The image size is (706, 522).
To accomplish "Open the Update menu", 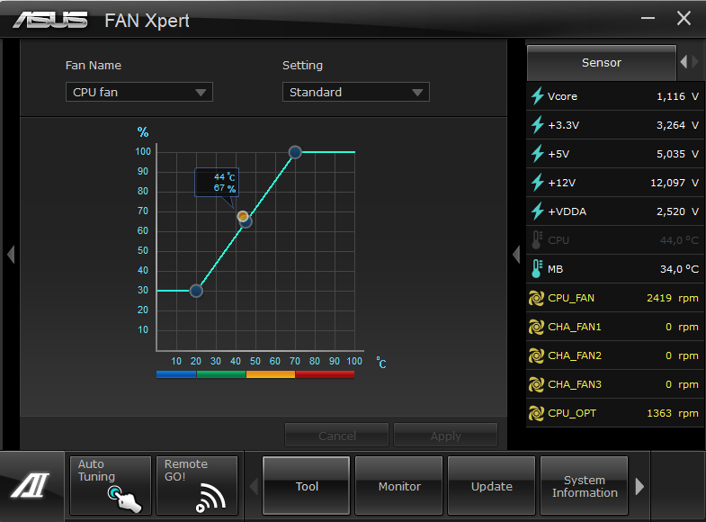I will pyautogui.click(x=491, y=485).
